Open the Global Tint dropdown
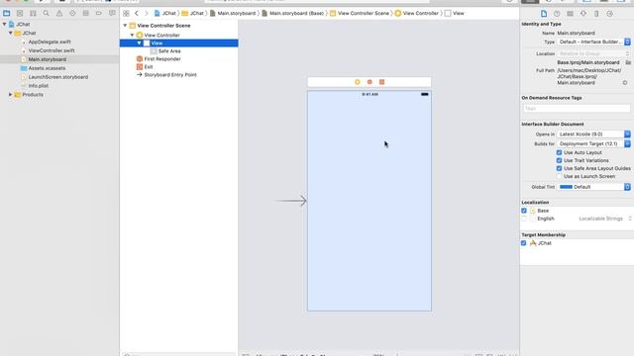Image resolution: width=634 pixels, height=356 pixels. tap(593, 187)
